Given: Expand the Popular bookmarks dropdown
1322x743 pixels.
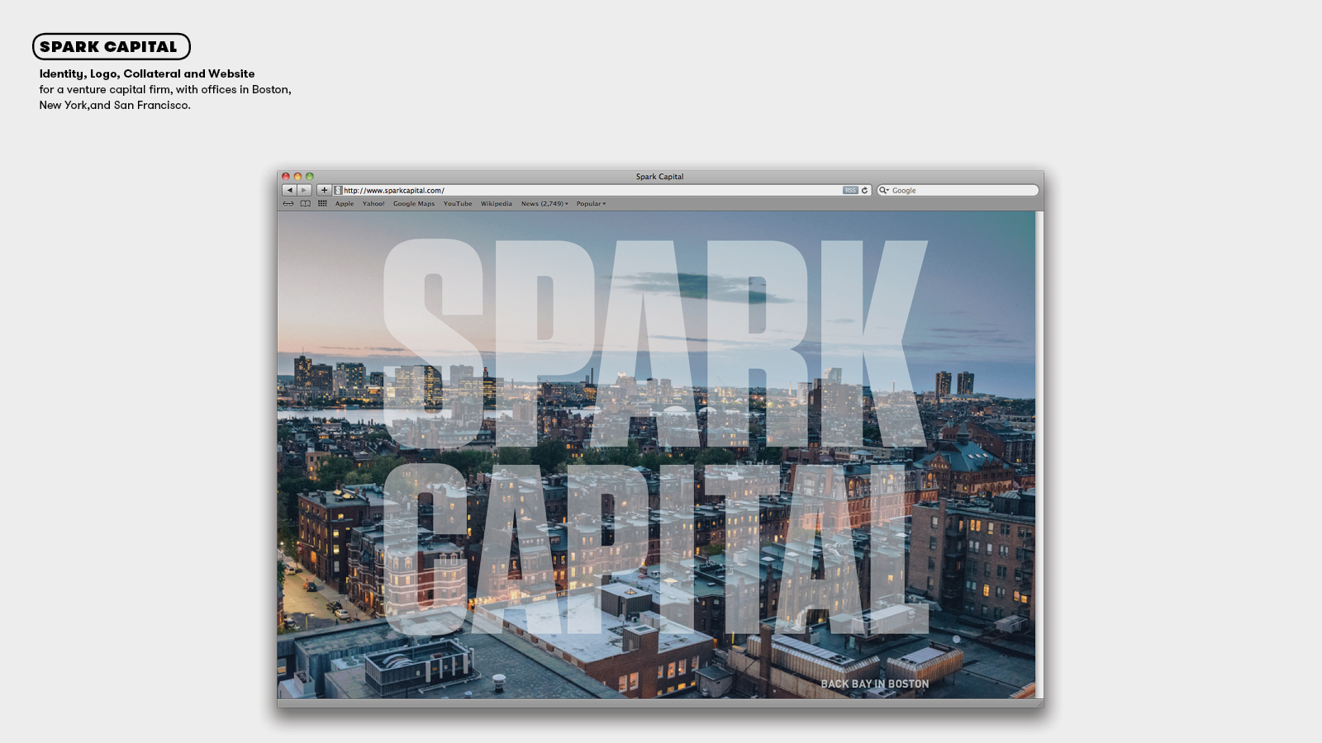Looking at the screenshot, I should point(591,204).
